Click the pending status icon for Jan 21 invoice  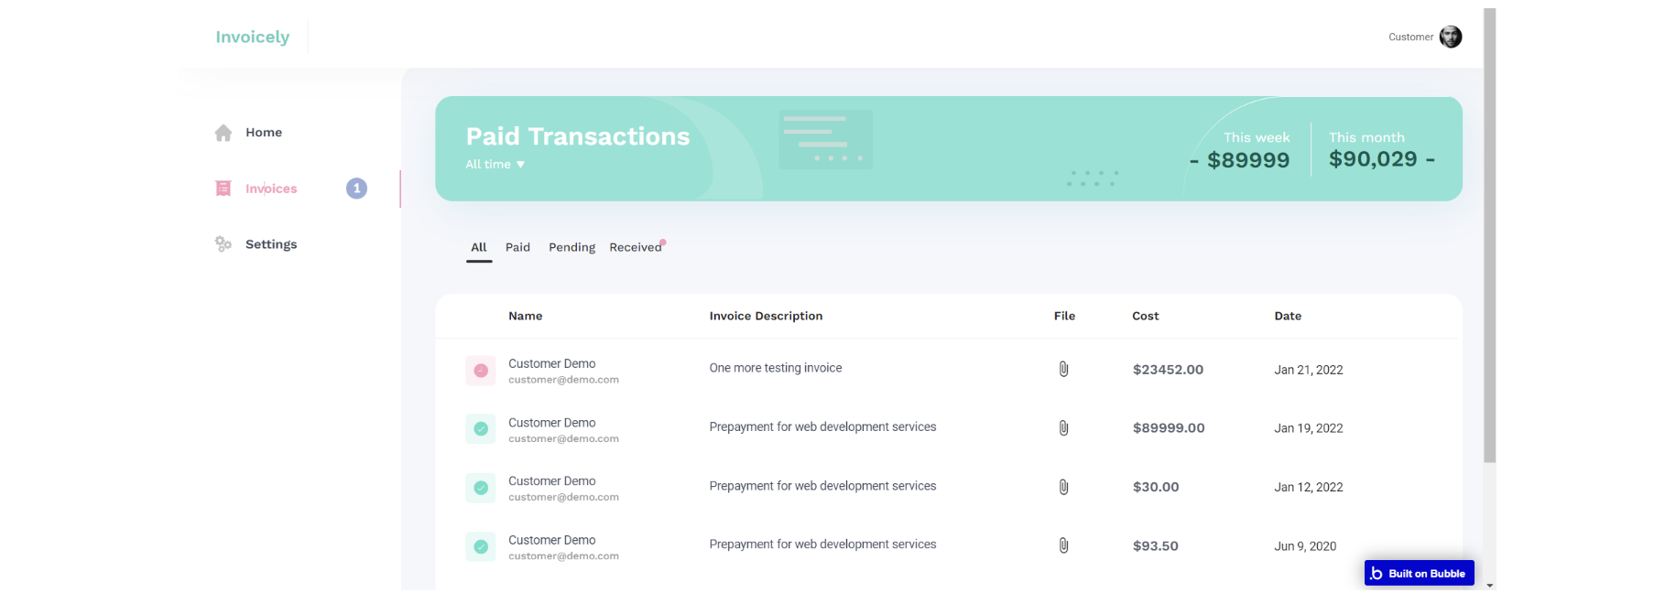coord(481,371)
